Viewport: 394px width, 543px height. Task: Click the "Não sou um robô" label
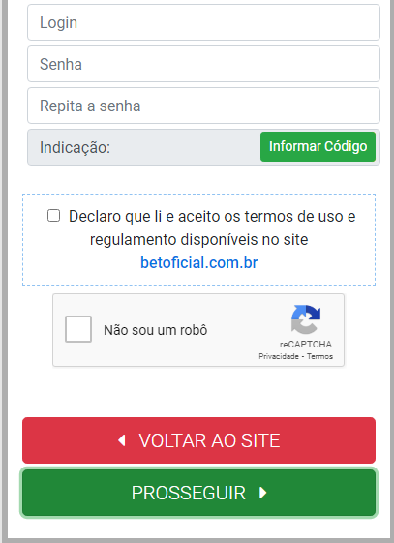click(x=156, y=330)
